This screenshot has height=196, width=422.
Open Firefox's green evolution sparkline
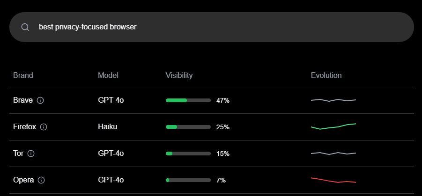click(x=333, y=126)
